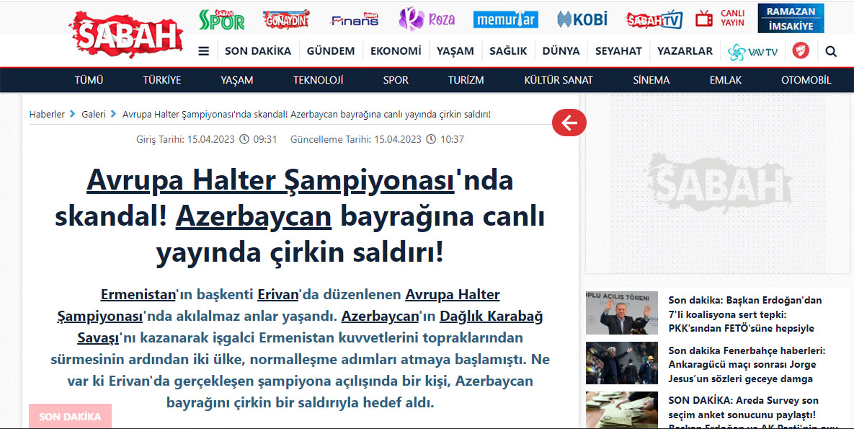The width and height of the screenshot is (854, 429).
Task: Click the pink SON DAKİKA label
Action: click(x=70, y=416)
